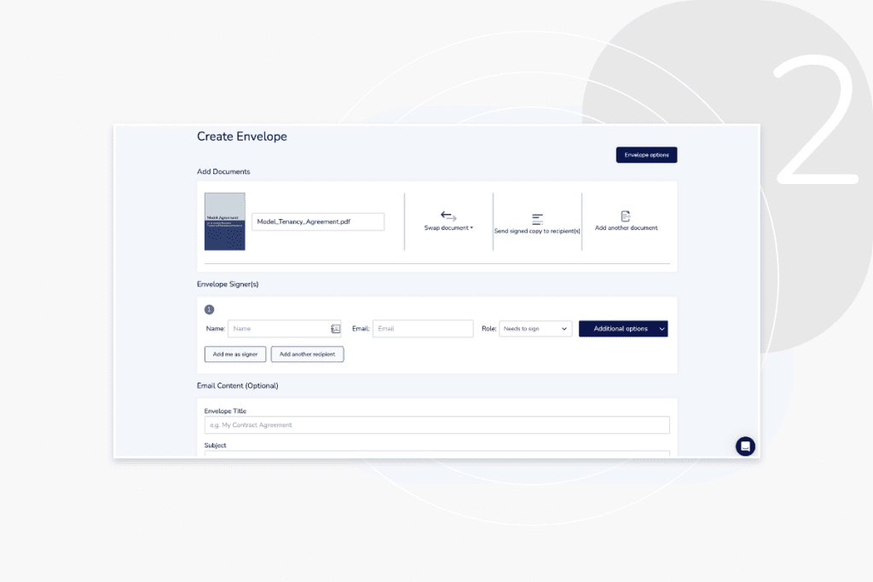The image size is (873, 582).
Task: Click the Add another document icon
Action: coord(626,216)
